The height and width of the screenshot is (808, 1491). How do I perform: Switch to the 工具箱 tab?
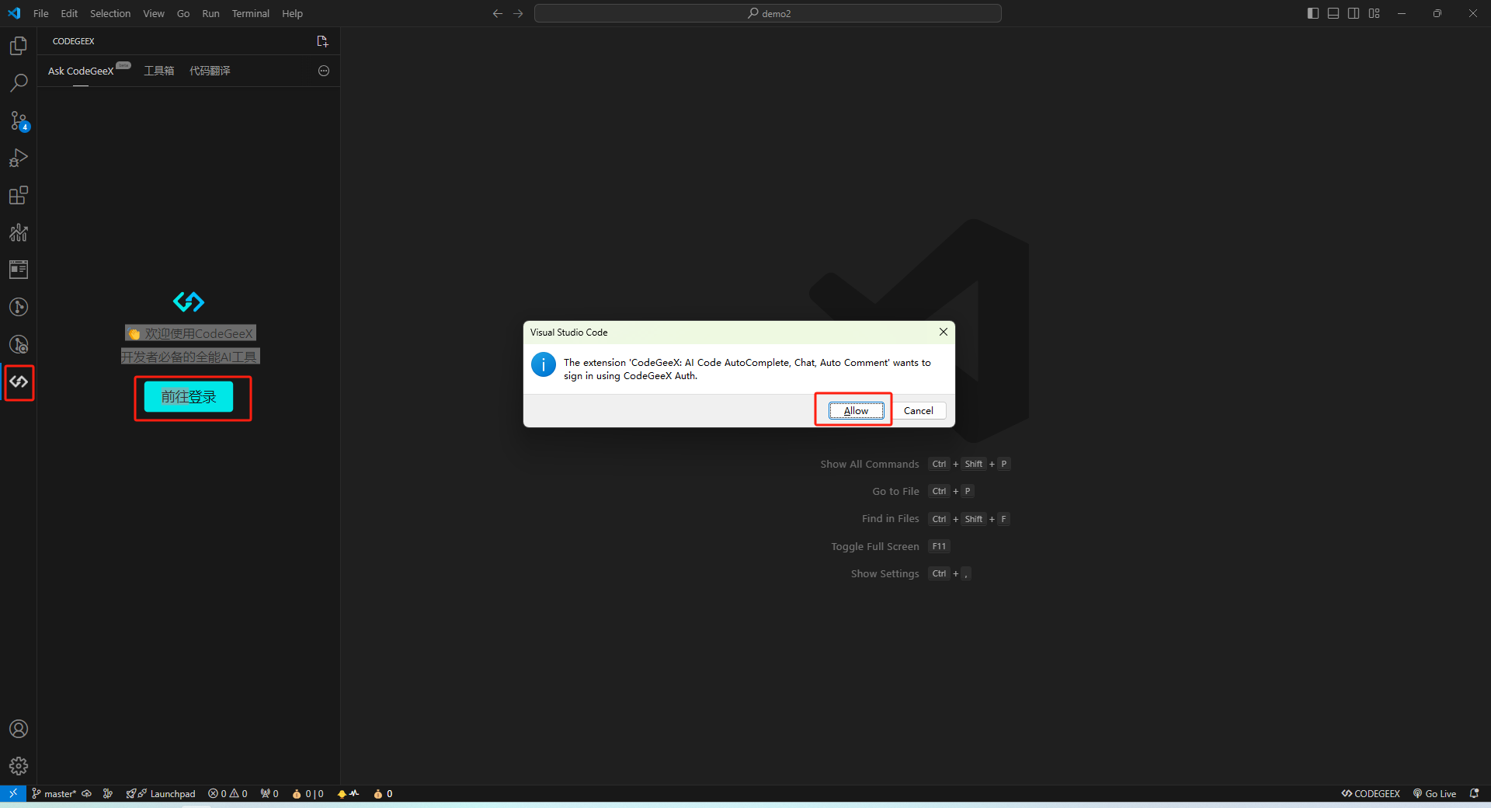(x=159, y=71)
